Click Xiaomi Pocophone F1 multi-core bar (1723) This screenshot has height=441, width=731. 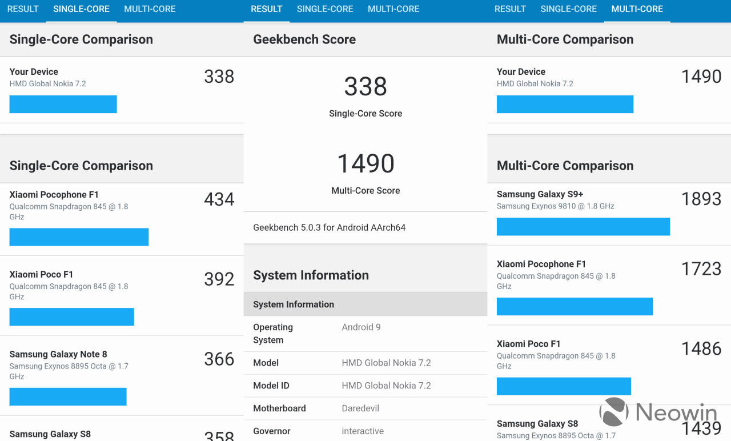pyautogui.click(x=575, y=306)
